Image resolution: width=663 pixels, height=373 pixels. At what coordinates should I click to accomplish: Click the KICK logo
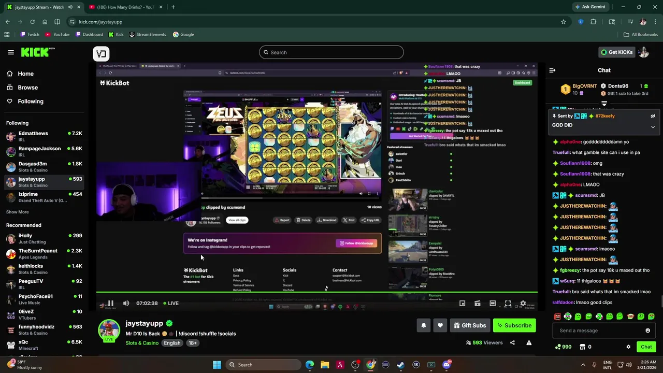37,52
